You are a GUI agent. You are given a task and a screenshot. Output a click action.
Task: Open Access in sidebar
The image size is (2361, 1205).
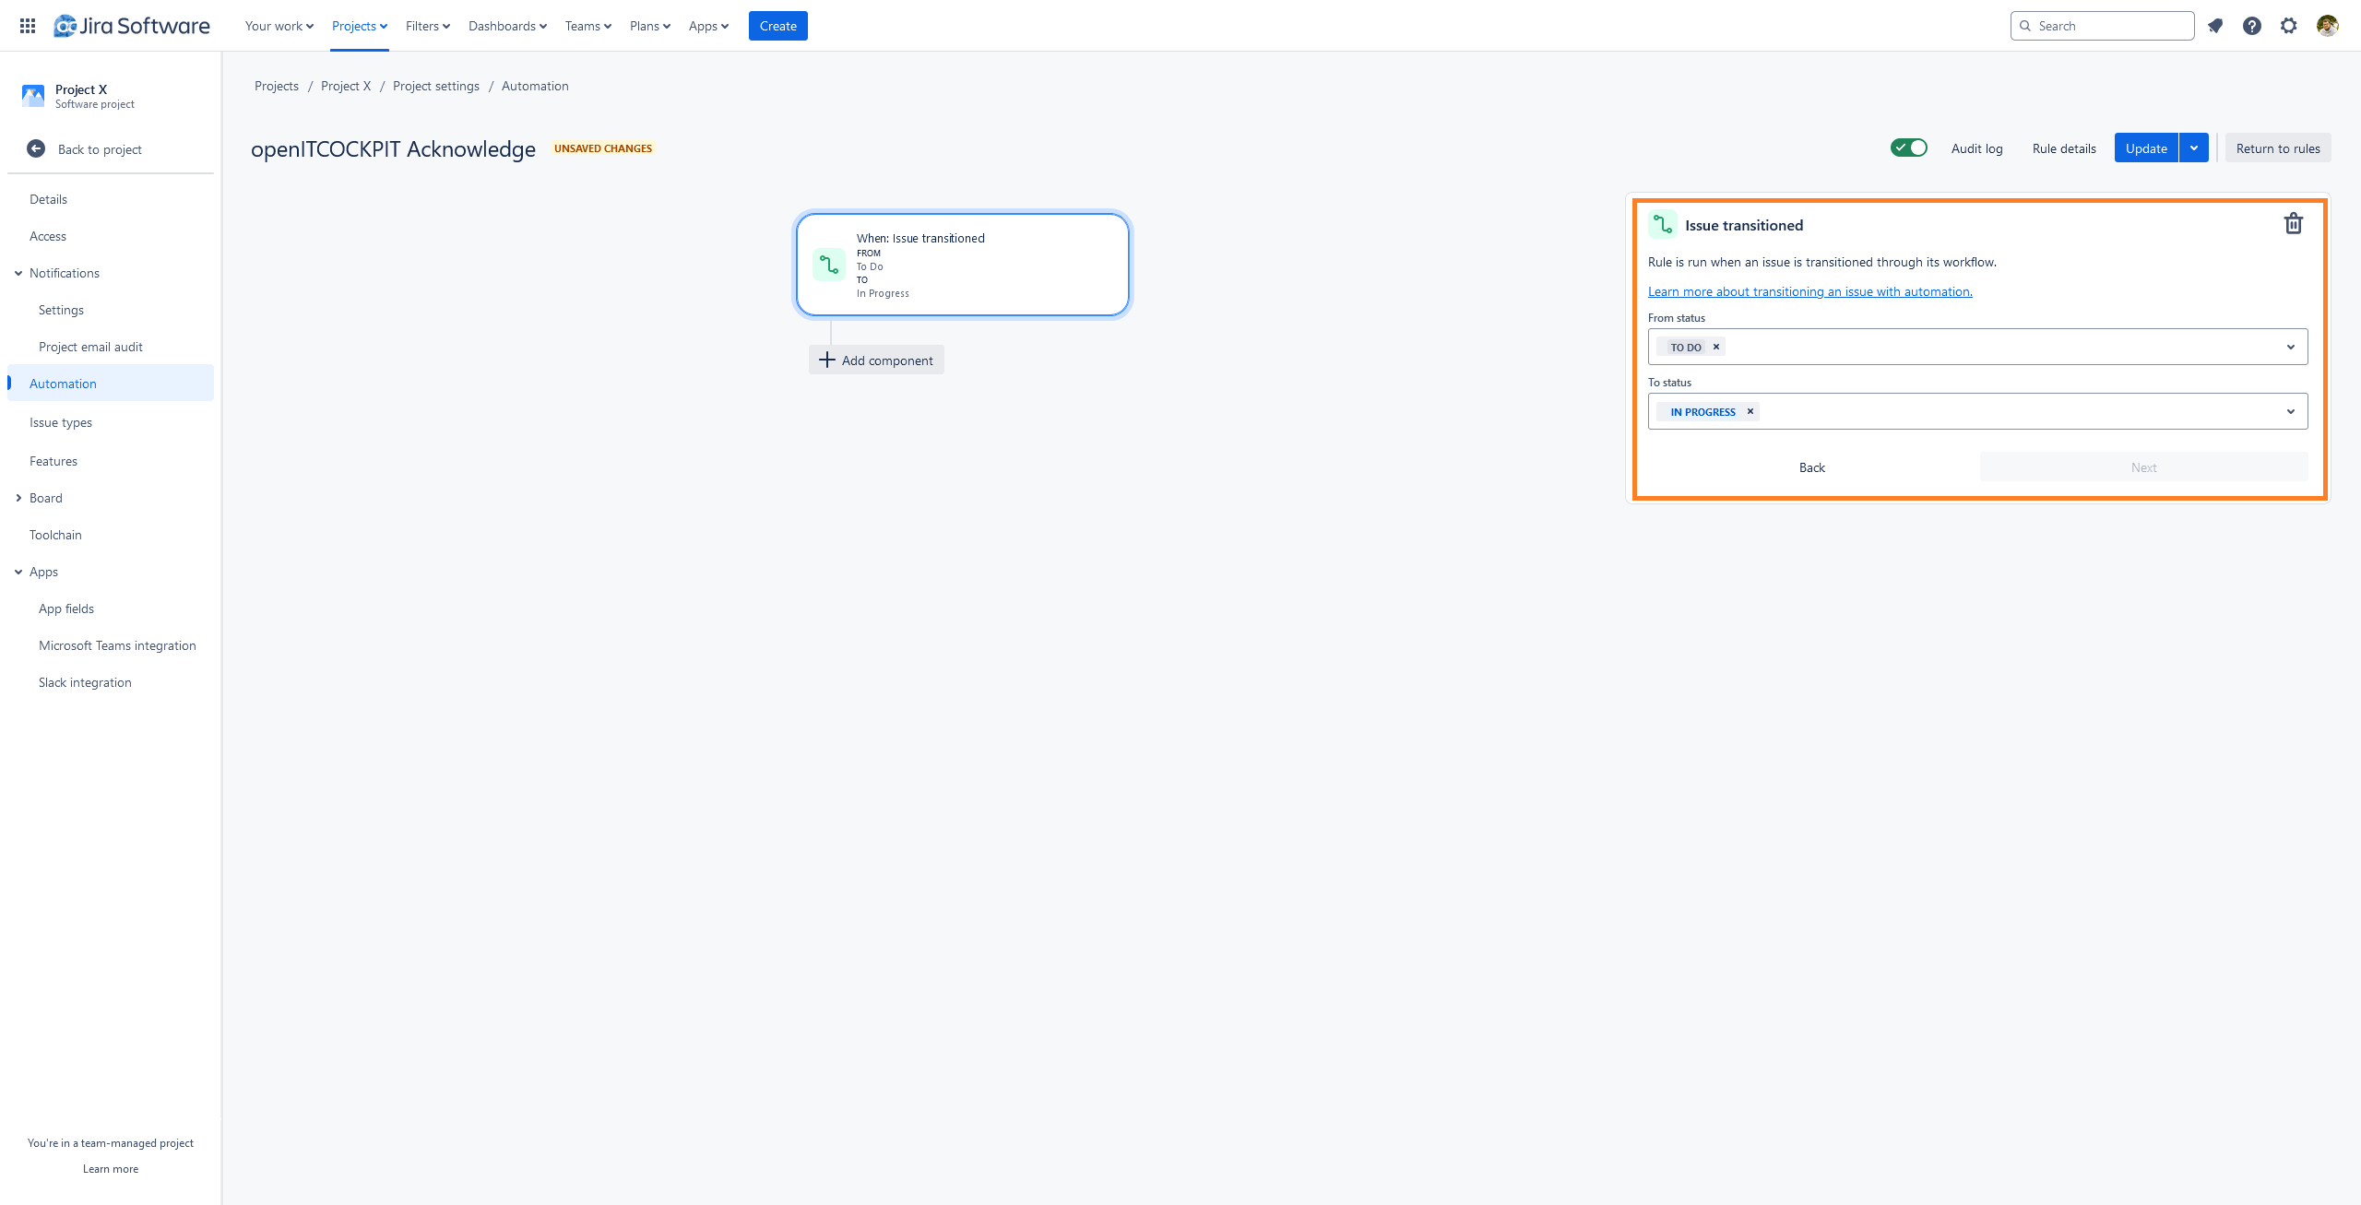pos(111,236)
